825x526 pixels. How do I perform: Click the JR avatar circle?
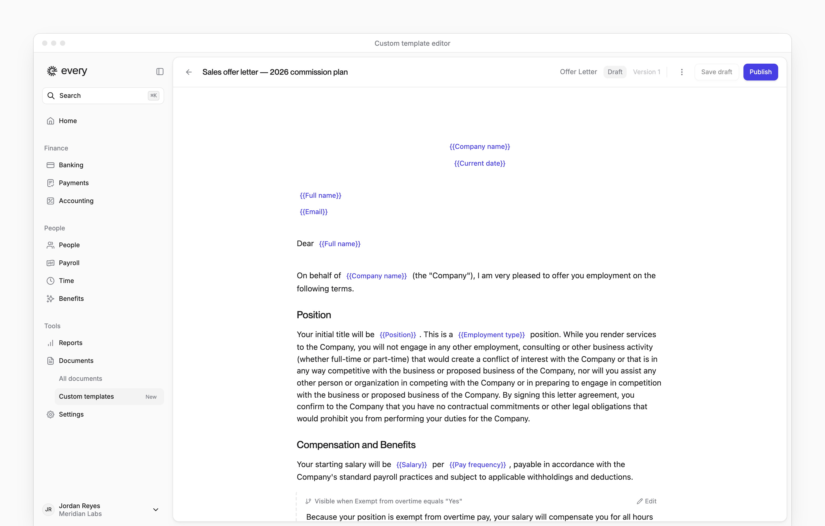49,510
